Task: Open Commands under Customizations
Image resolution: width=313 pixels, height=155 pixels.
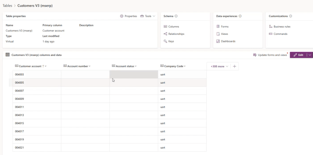Action: [x=280, y=34]
